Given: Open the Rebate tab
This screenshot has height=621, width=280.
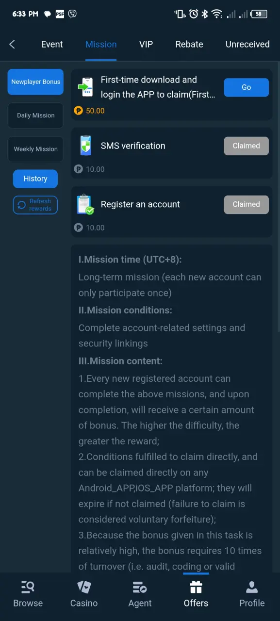Looking at the screenshot, I should [189, 44].
